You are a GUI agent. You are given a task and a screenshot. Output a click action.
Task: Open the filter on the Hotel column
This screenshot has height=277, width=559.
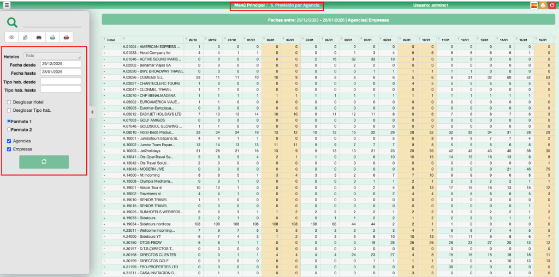105,40
